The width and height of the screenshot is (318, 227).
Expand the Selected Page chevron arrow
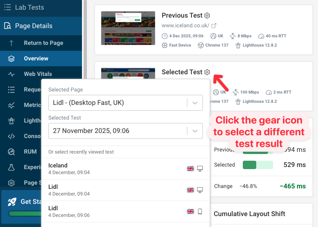(195, 103)
